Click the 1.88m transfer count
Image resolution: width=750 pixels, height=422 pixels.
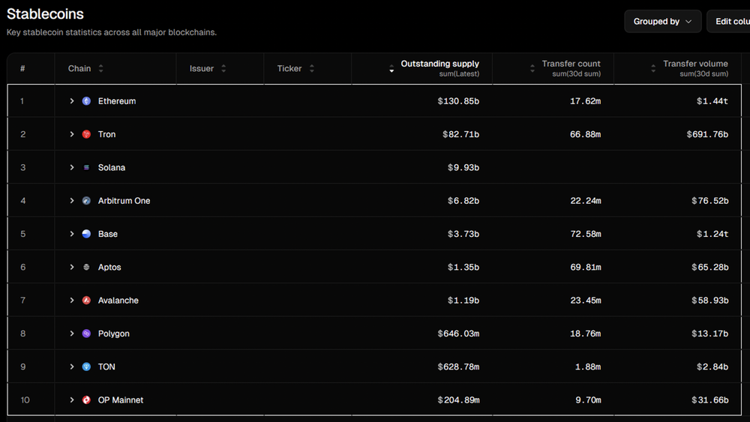[x=588, y=367]
